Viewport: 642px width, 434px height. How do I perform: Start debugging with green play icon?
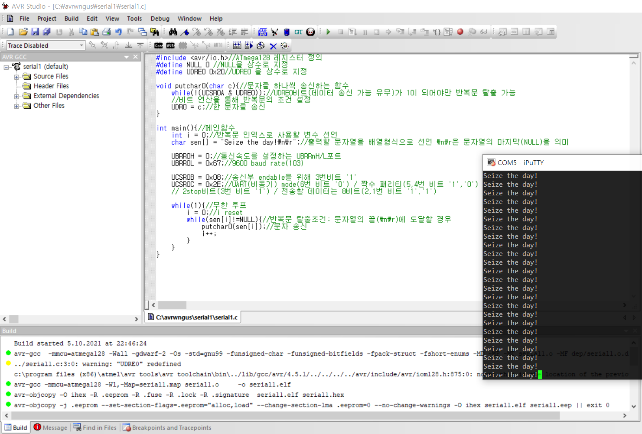point(328,32)
